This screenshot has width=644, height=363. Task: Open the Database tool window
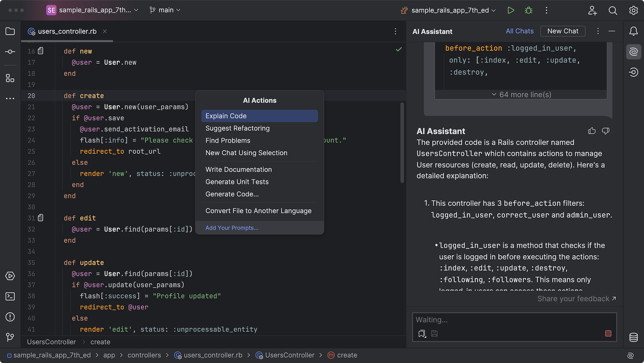coord(634,338)
